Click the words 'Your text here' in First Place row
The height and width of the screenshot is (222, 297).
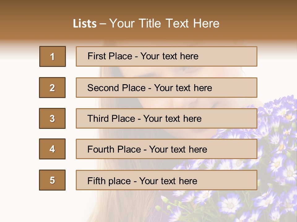click(169, 56)
